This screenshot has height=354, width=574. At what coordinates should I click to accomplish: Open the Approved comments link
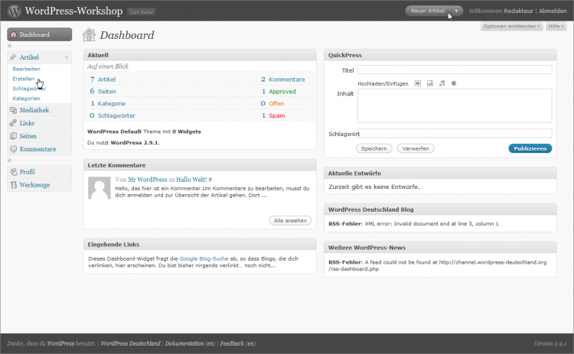coord(282,92)
